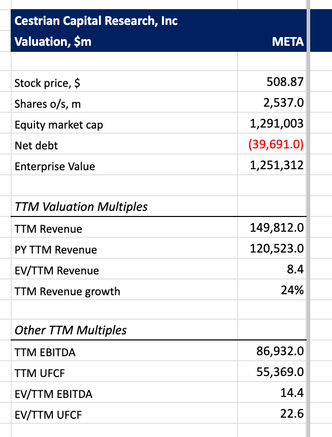332x437 pixels.
Task: Select the PY TTM Revenue value cell
Action: pyautogui.click(x=272, y=248)
